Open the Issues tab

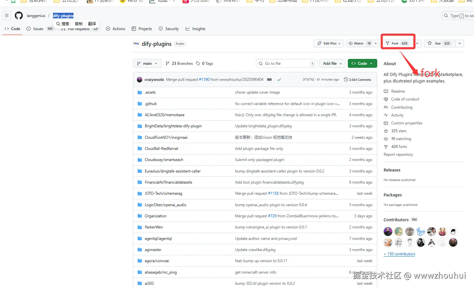40,29
